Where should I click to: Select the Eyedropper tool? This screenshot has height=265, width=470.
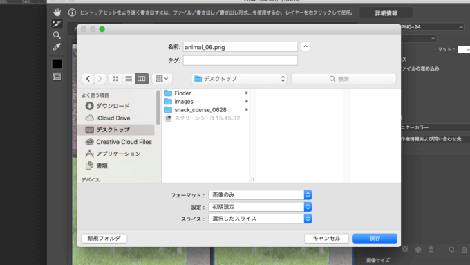pos(57,47)
